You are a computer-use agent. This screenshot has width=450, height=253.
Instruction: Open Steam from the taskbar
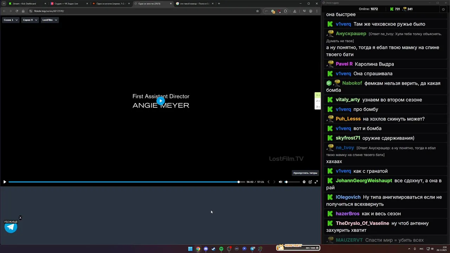click(x=213, y=249)
